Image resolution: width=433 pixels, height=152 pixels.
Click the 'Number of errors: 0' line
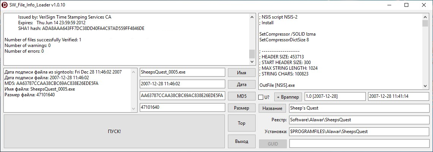point(24,51)
